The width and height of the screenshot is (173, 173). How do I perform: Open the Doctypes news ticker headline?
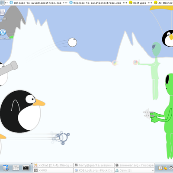[x=140, y=3]
